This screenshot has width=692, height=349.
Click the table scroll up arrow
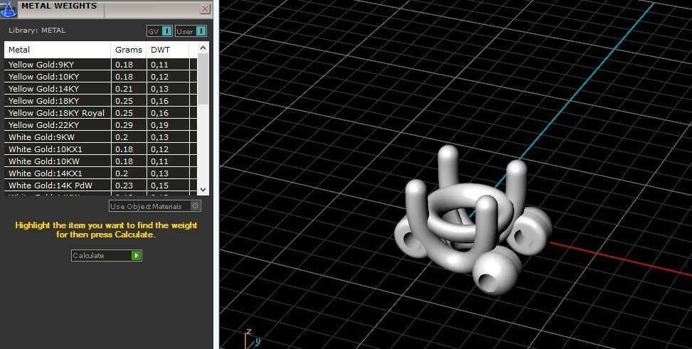pyautogui.click(x=203, y=48)
